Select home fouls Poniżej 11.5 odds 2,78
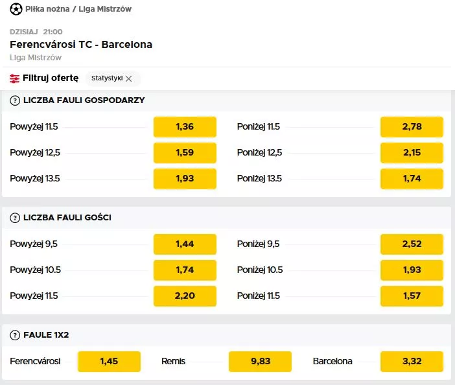The width and height of the screenshot is (455, 385). coord(412,127)
